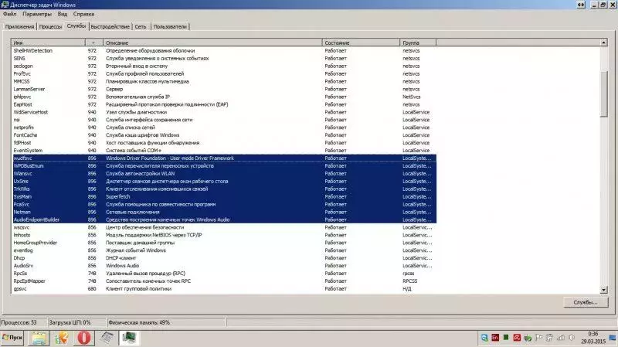Select the Wlansvc service row
The width and height of the screenshot is (618, 347).
[x=224, y=173]
